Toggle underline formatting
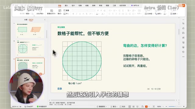The height and width of the screenshot is (109, 195). [x=80, y=14]
